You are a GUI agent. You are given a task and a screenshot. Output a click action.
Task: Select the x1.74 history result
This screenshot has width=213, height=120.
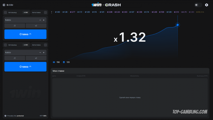pyautogui.click(x=147, y=12)
